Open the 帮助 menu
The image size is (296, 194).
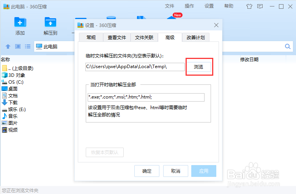pyautogui.click(x=229, y=6)
